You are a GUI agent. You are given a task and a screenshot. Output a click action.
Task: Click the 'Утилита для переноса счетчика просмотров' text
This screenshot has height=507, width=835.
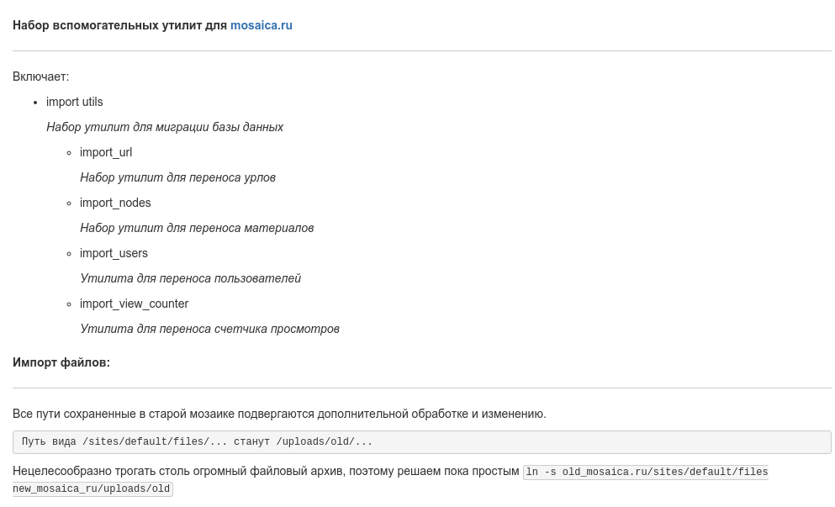pos(209,329)
